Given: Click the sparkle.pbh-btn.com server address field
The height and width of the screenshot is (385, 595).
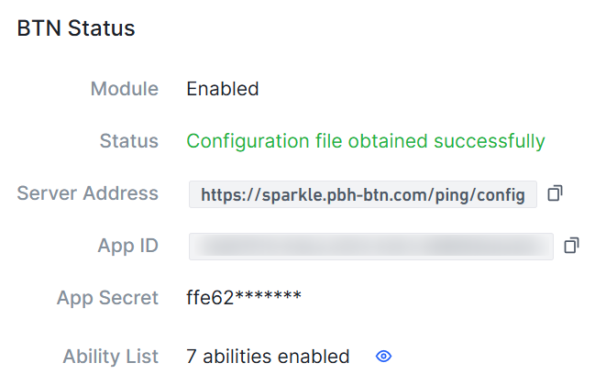Looking at the screenshot, I should pos(363,194).
